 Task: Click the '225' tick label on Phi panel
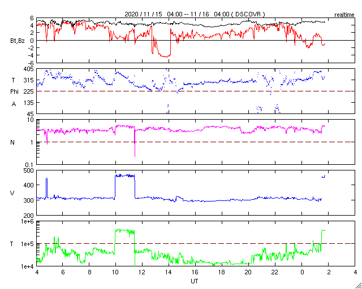click(29, 91)
